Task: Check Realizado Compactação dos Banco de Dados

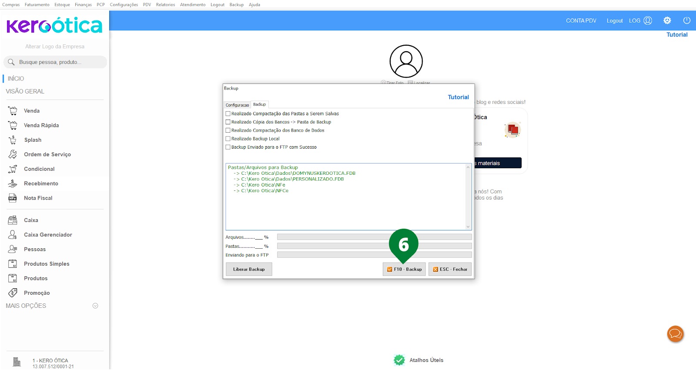Action: 228,130
